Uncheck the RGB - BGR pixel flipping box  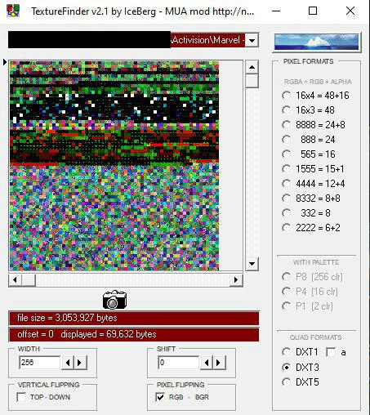tap(160, 397)
